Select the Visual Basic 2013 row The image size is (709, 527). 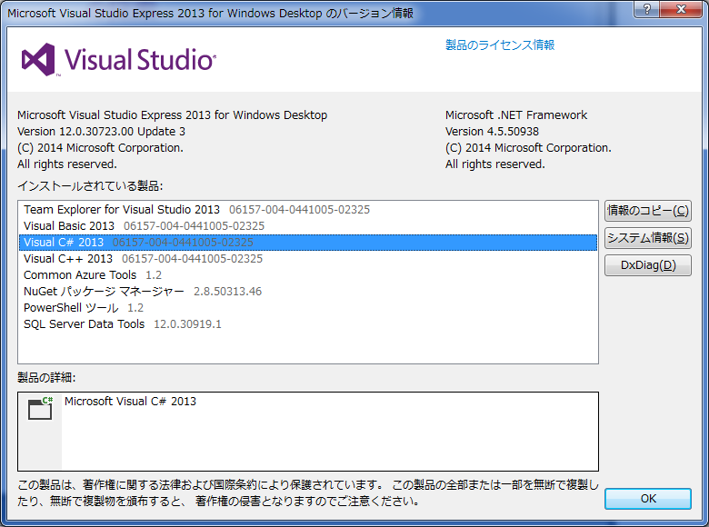308,226
